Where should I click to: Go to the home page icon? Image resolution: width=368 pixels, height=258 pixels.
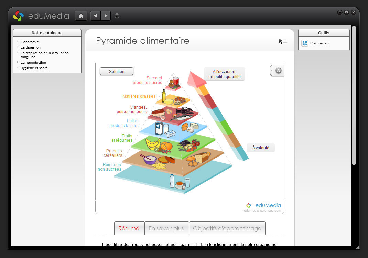(x=81, y=16)
